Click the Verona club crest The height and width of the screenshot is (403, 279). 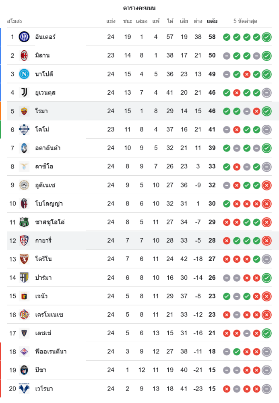(x=24, y=389)
